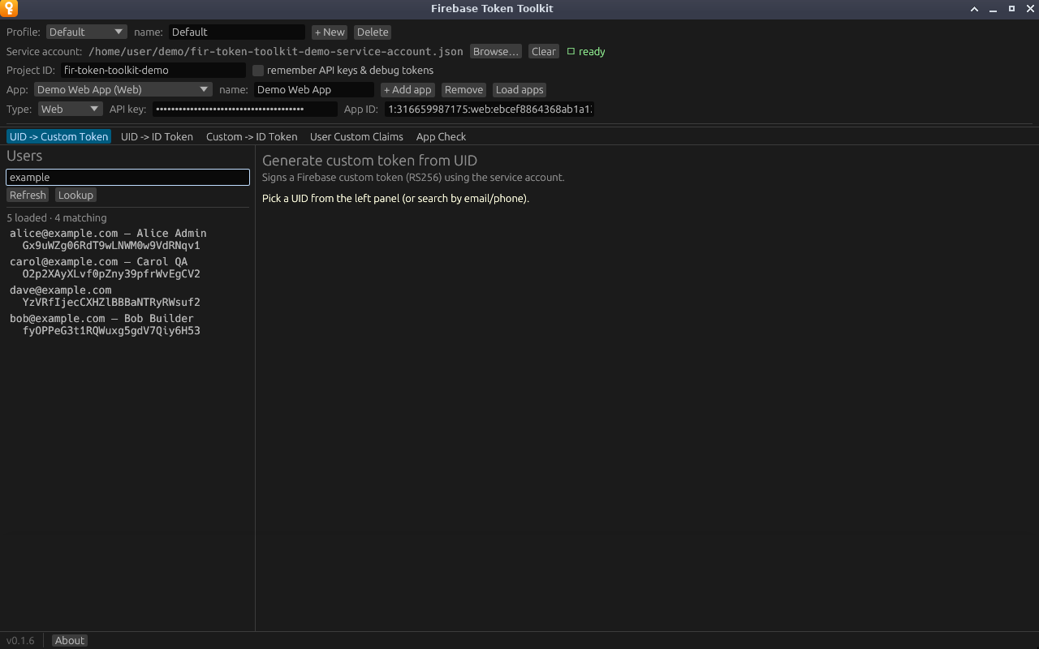Viewport: 1039px width, 649px height.
Task: Browse for a service account file
Action: point(495,51)
